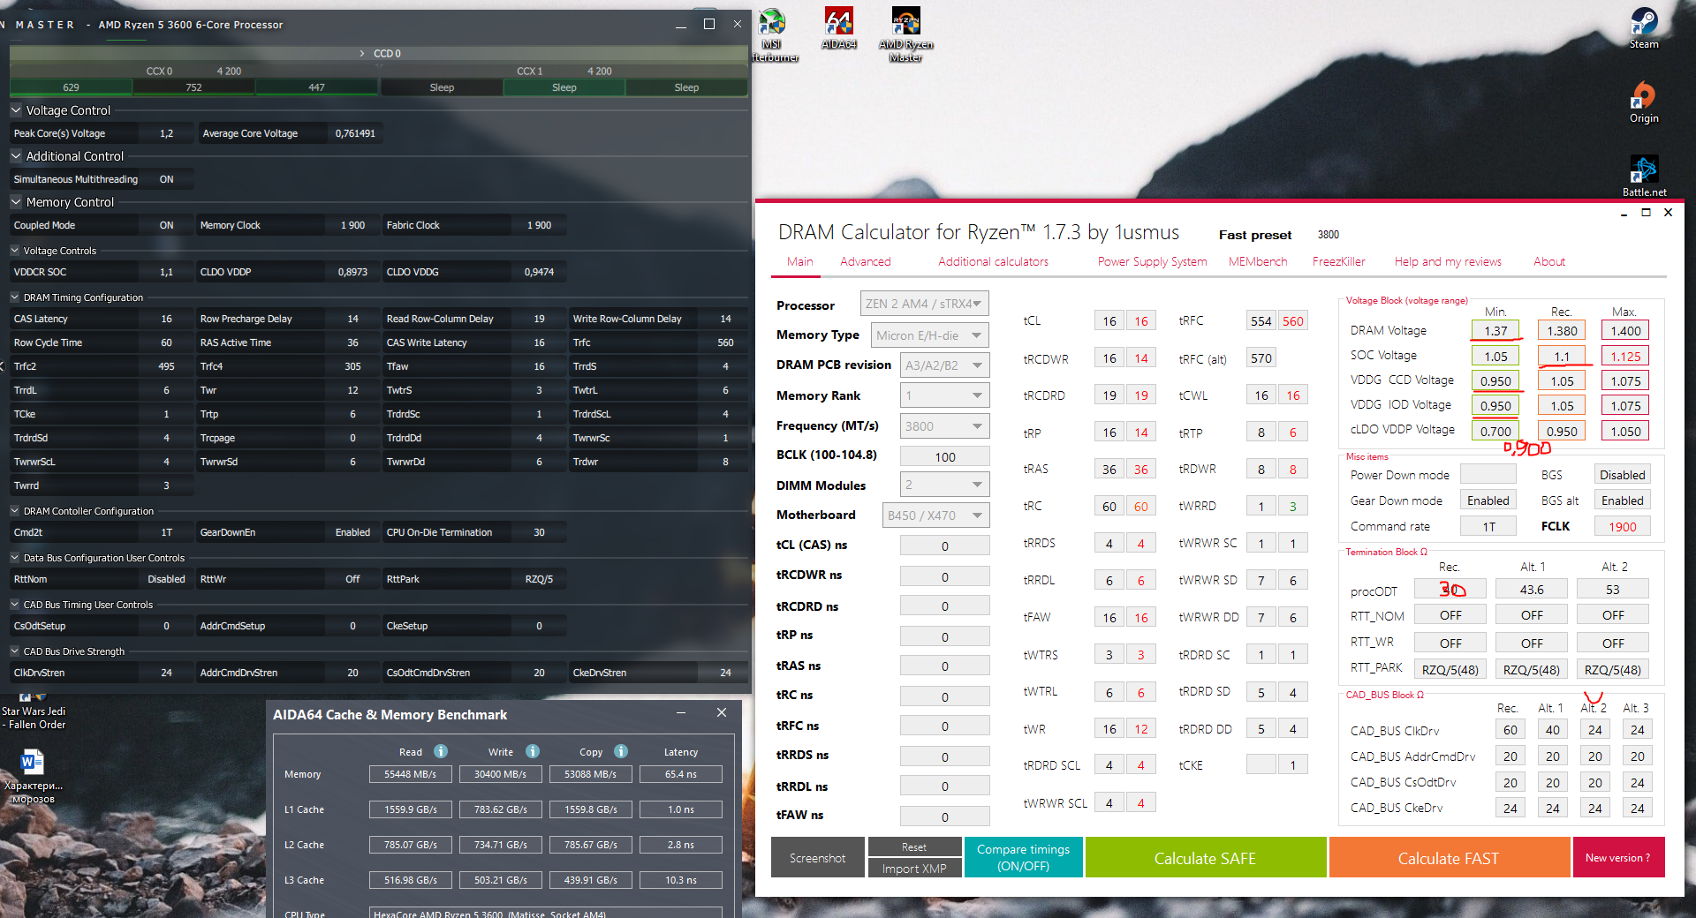This screenshot has width=1696, height=918.
Task: Open the DIMM Modules dropdown
Action: click(944, 485)
